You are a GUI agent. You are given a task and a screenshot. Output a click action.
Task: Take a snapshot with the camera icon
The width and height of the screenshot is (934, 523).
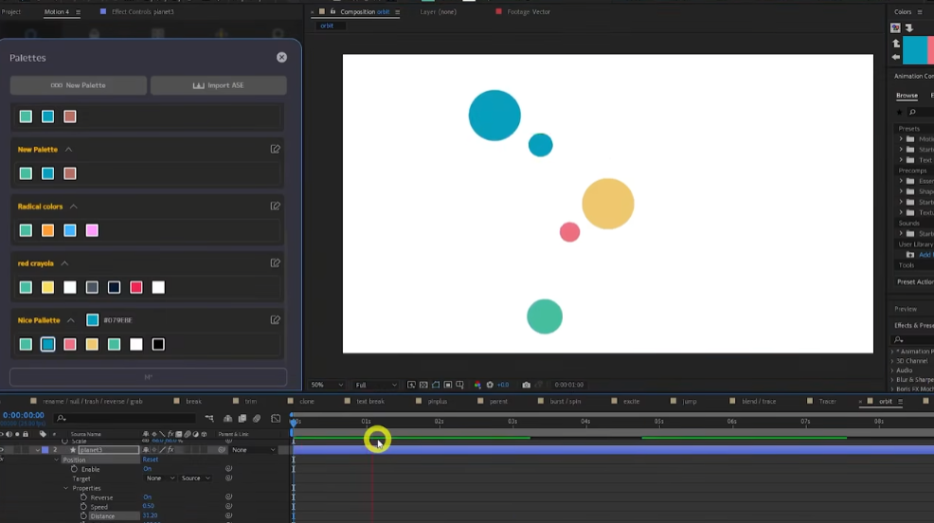point(526,385)
